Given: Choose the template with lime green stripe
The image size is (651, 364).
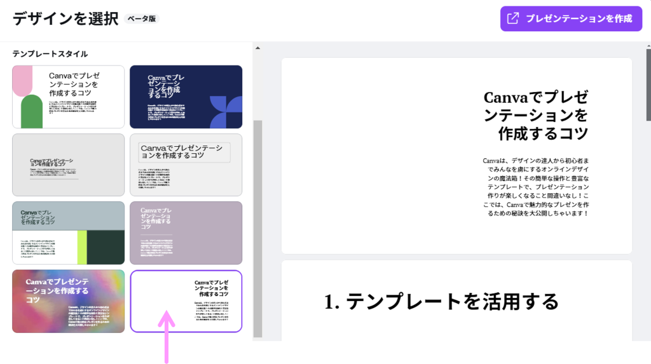Looking at the screenshot, I should coord(68,233).
